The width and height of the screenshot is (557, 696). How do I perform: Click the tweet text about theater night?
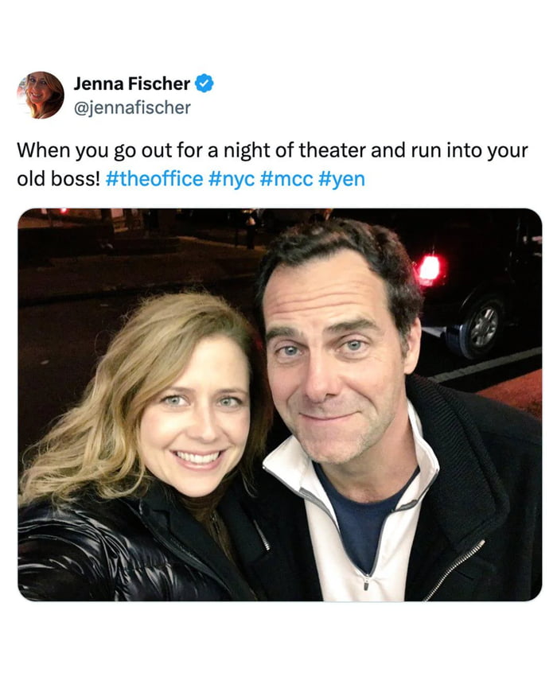tap(271, 150)
